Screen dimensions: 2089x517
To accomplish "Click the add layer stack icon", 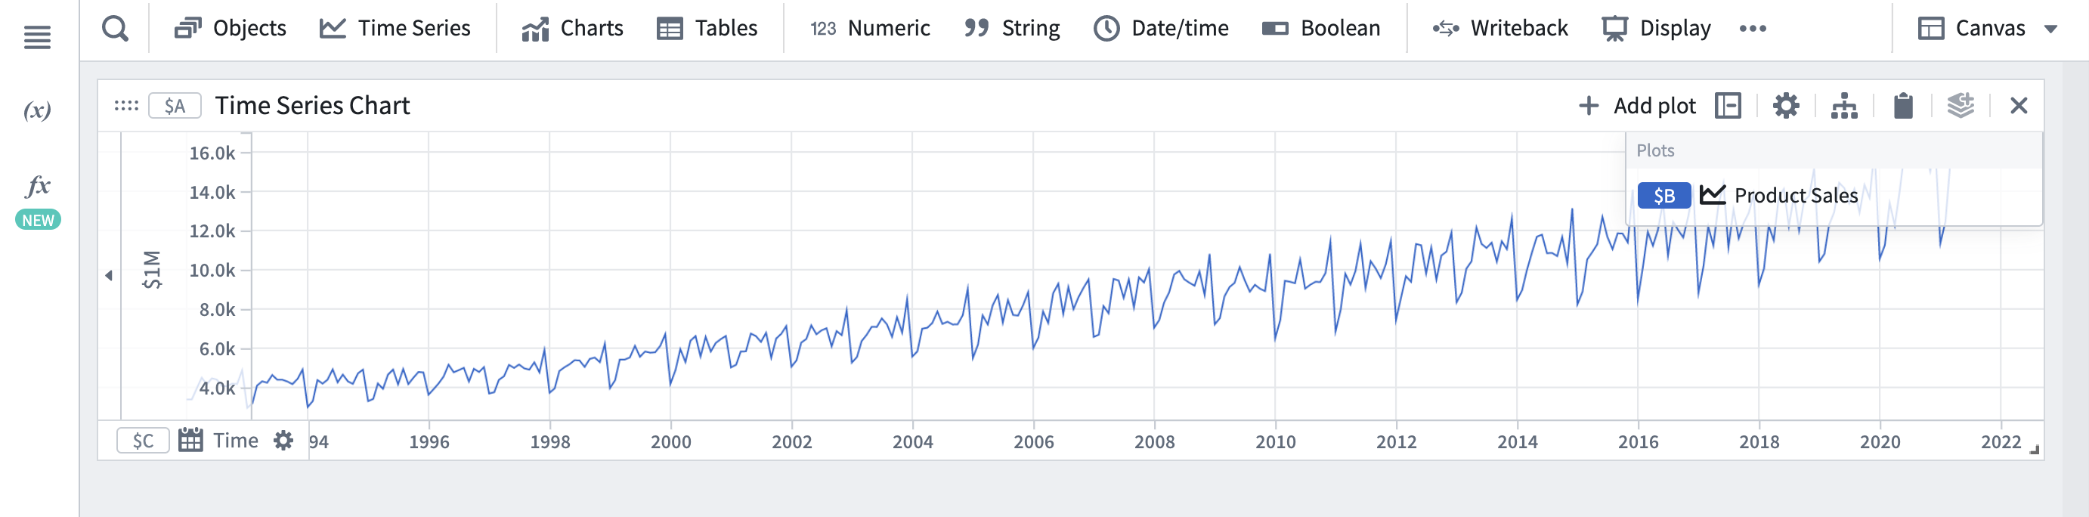I will click(x=1961, y=106).
